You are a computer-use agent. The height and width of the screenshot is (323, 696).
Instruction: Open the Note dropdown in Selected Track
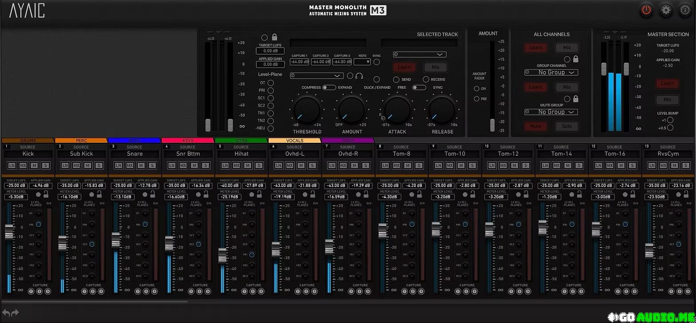click(362, 62)
